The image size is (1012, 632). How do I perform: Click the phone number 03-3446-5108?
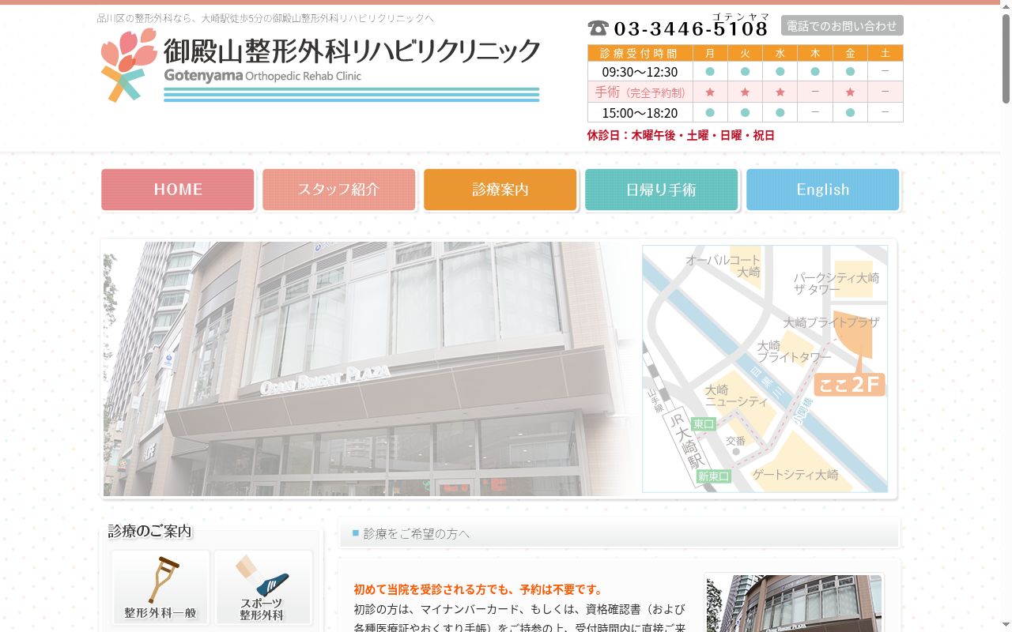pyautogui.click(x=691, y=29)
